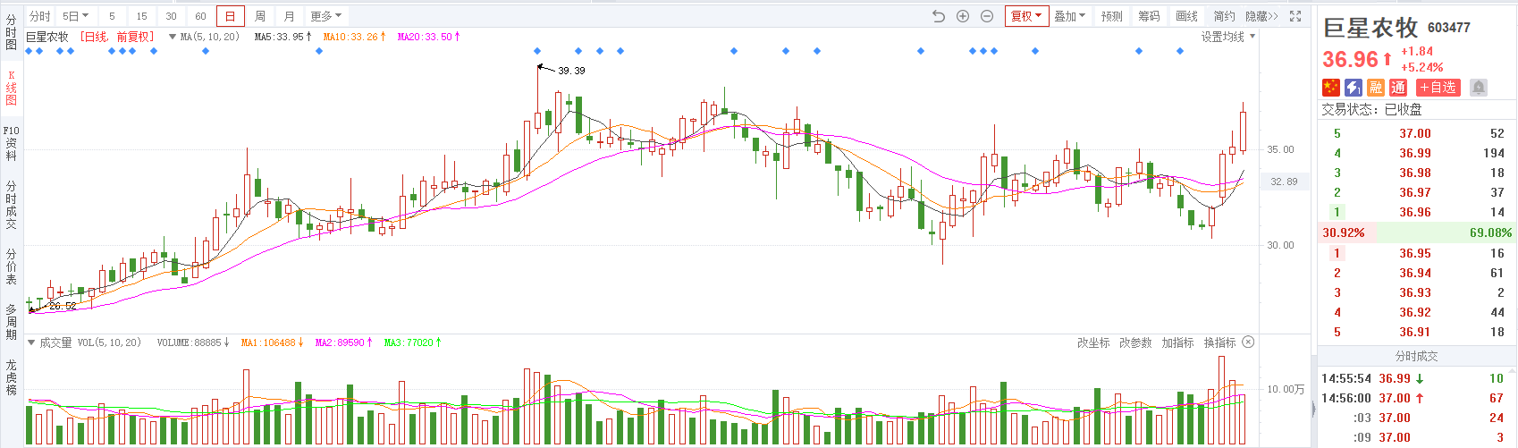Toggle the 筹码 chip distribution view

pos(1149,16)
